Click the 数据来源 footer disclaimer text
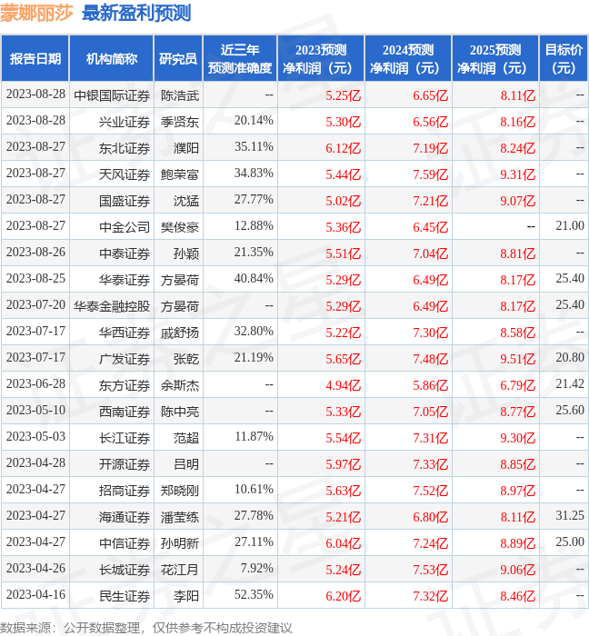The width and height of the screenshot is (589, 636). pyautogui.click(x=146, y=627)
